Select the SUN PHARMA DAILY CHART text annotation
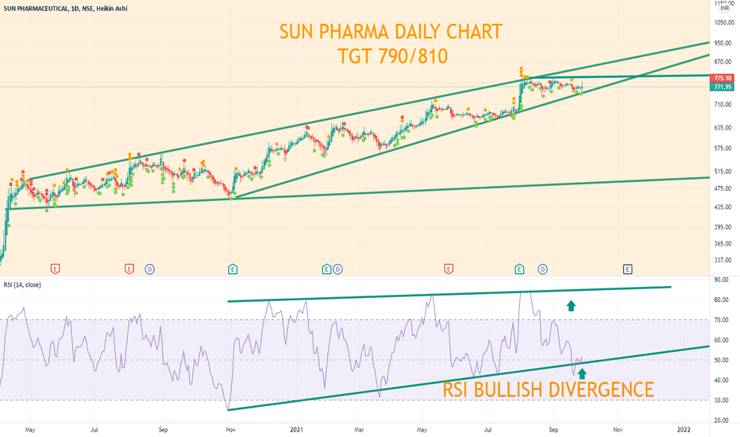 [391, 32]
